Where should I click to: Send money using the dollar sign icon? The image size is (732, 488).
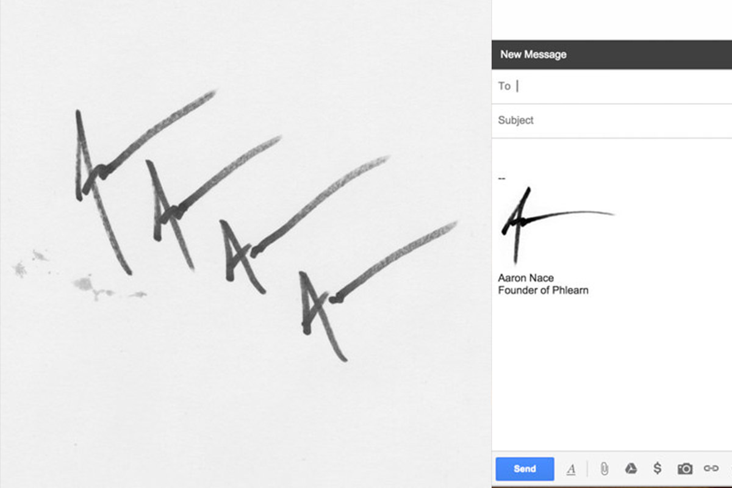tap(657, 468)
